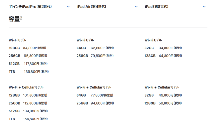Click Wi-Fi + Cellularモデル heading under iPad Pro

[x=26, y=87]
